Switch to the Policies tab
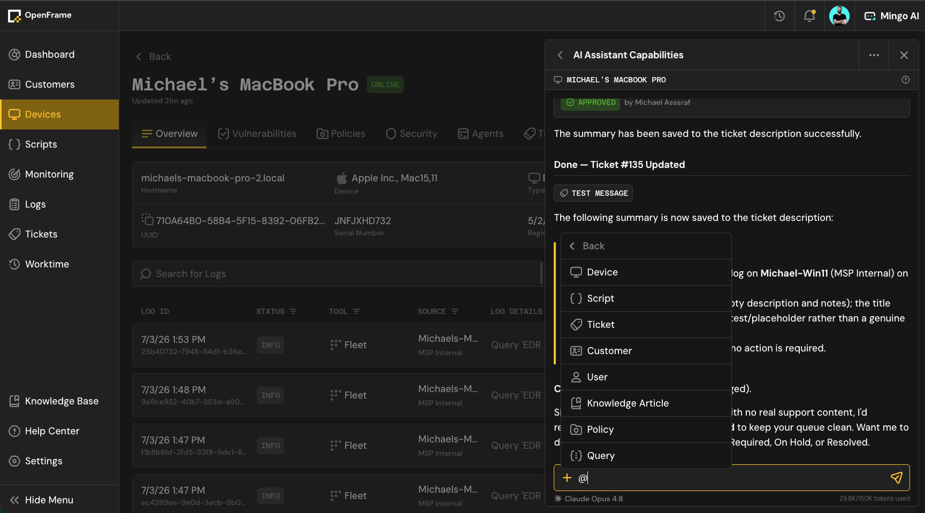This screenshot has height=513, width=925. pyautogui.click(x=341, y=134)
